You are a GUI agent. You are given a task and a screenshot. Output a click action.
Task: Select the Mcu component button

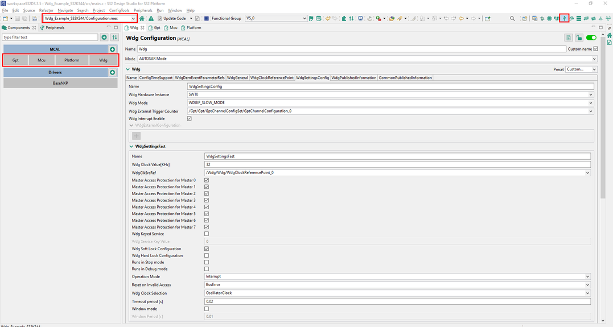coord(42,60)
